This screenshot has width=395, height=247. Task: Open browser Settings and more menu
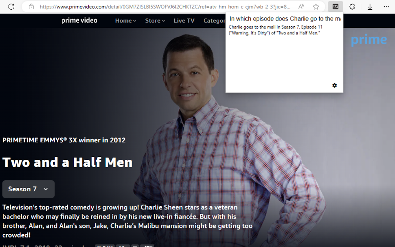click(x=386, y=7)
